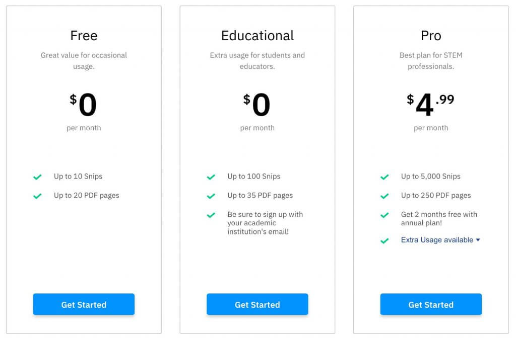
Task: Click the dropdown arrow beside Extra Usage
Action: (478, 240)
